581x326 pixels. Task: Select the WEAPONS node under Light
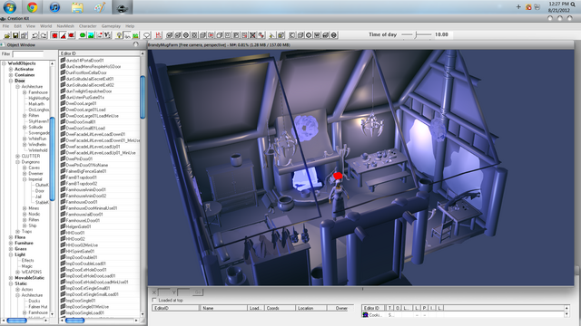tap(32, 272)
